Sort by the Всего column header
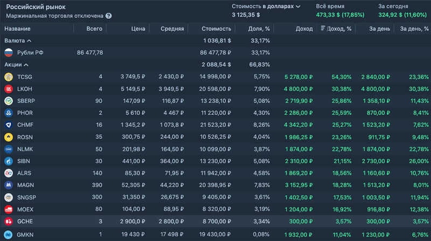The image size is (431, 241). tap(94, 29)
